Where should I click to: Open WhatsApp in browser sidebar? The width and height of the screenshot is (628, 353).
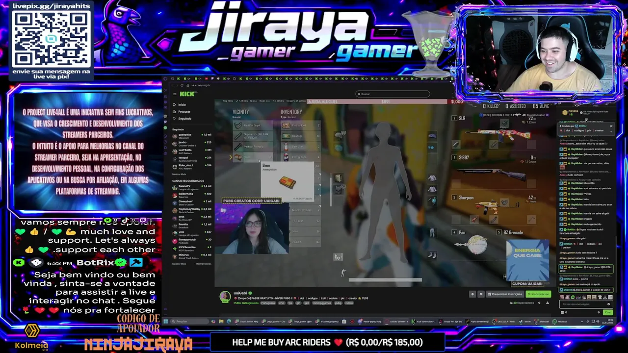(x=165, y=127)
